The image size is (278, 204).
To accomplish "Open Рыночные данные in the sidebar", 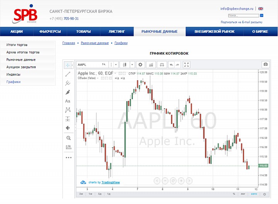I will (x=28, y=60).
